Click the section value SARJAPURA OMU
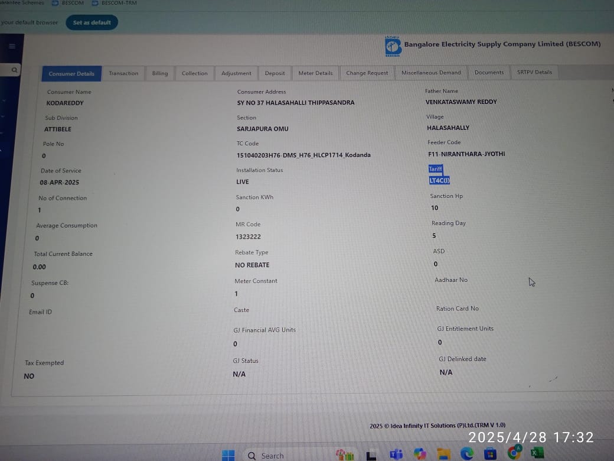Viewport: 614px width, 461px height. pos(262,129)
